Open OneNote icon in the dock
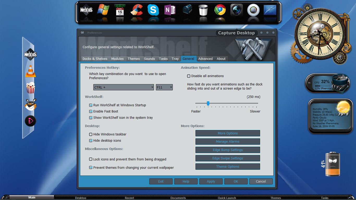356x200 pixels. point(170,10)
